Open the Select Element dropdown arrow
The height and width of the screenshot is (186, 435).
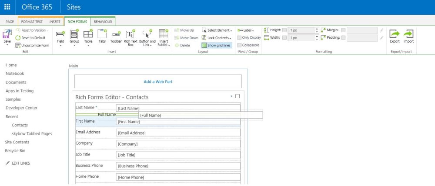click(231, 31)
